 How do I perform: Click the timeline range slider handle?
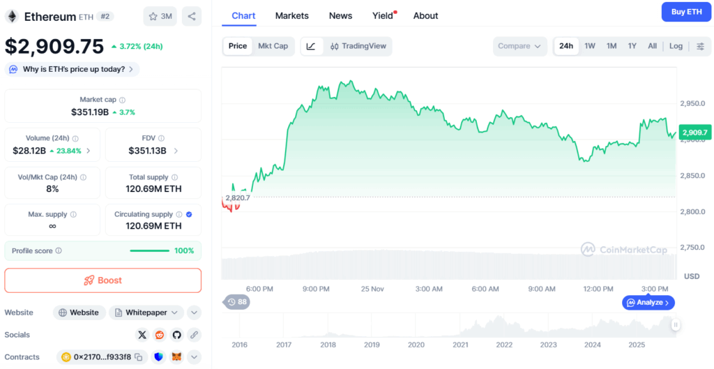point(676,325)
